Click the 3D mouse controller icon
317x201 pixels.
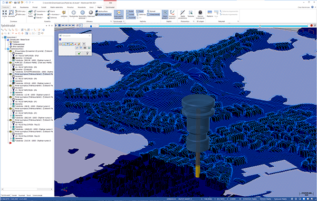tap(200, 14)
